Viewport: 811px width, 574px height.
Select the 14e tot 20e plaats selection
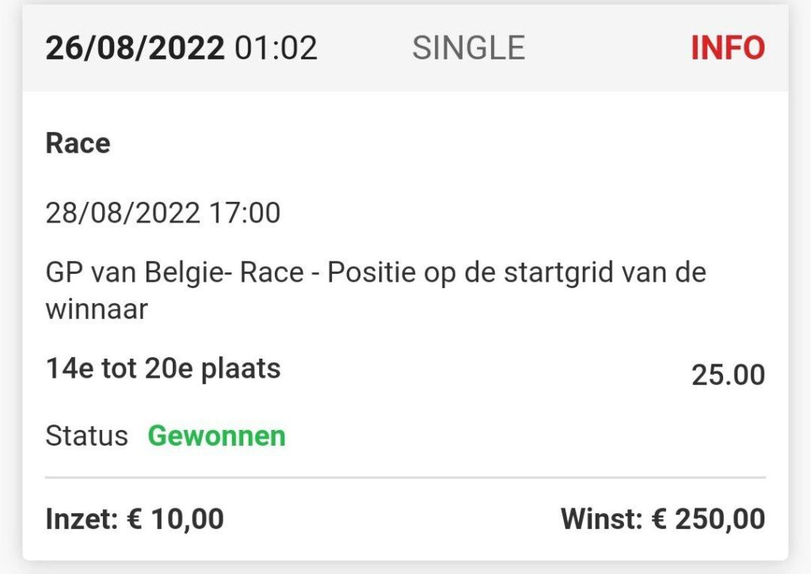(163, 368)
